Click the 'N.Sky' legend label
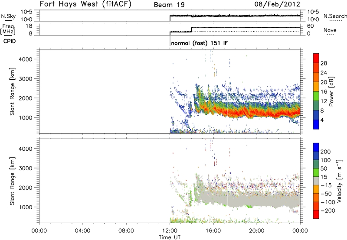 point(8,16)
